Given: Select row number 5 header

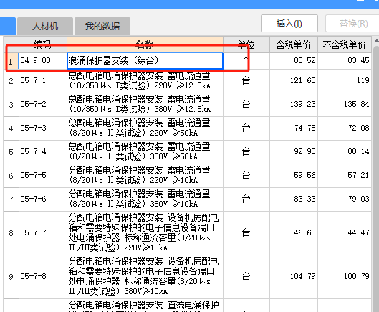Looking at the screenshot, I should [x=11, y=152].
